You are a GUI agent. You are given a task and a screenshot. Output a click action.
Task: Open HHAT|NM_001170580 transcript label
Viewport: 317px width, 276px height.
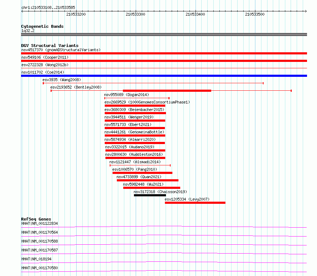pos(40,268)
